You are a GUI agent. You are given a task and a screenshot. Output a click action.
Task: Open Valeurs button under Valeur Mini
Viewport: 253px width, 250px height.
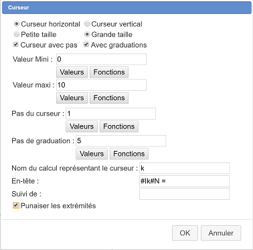72,72
